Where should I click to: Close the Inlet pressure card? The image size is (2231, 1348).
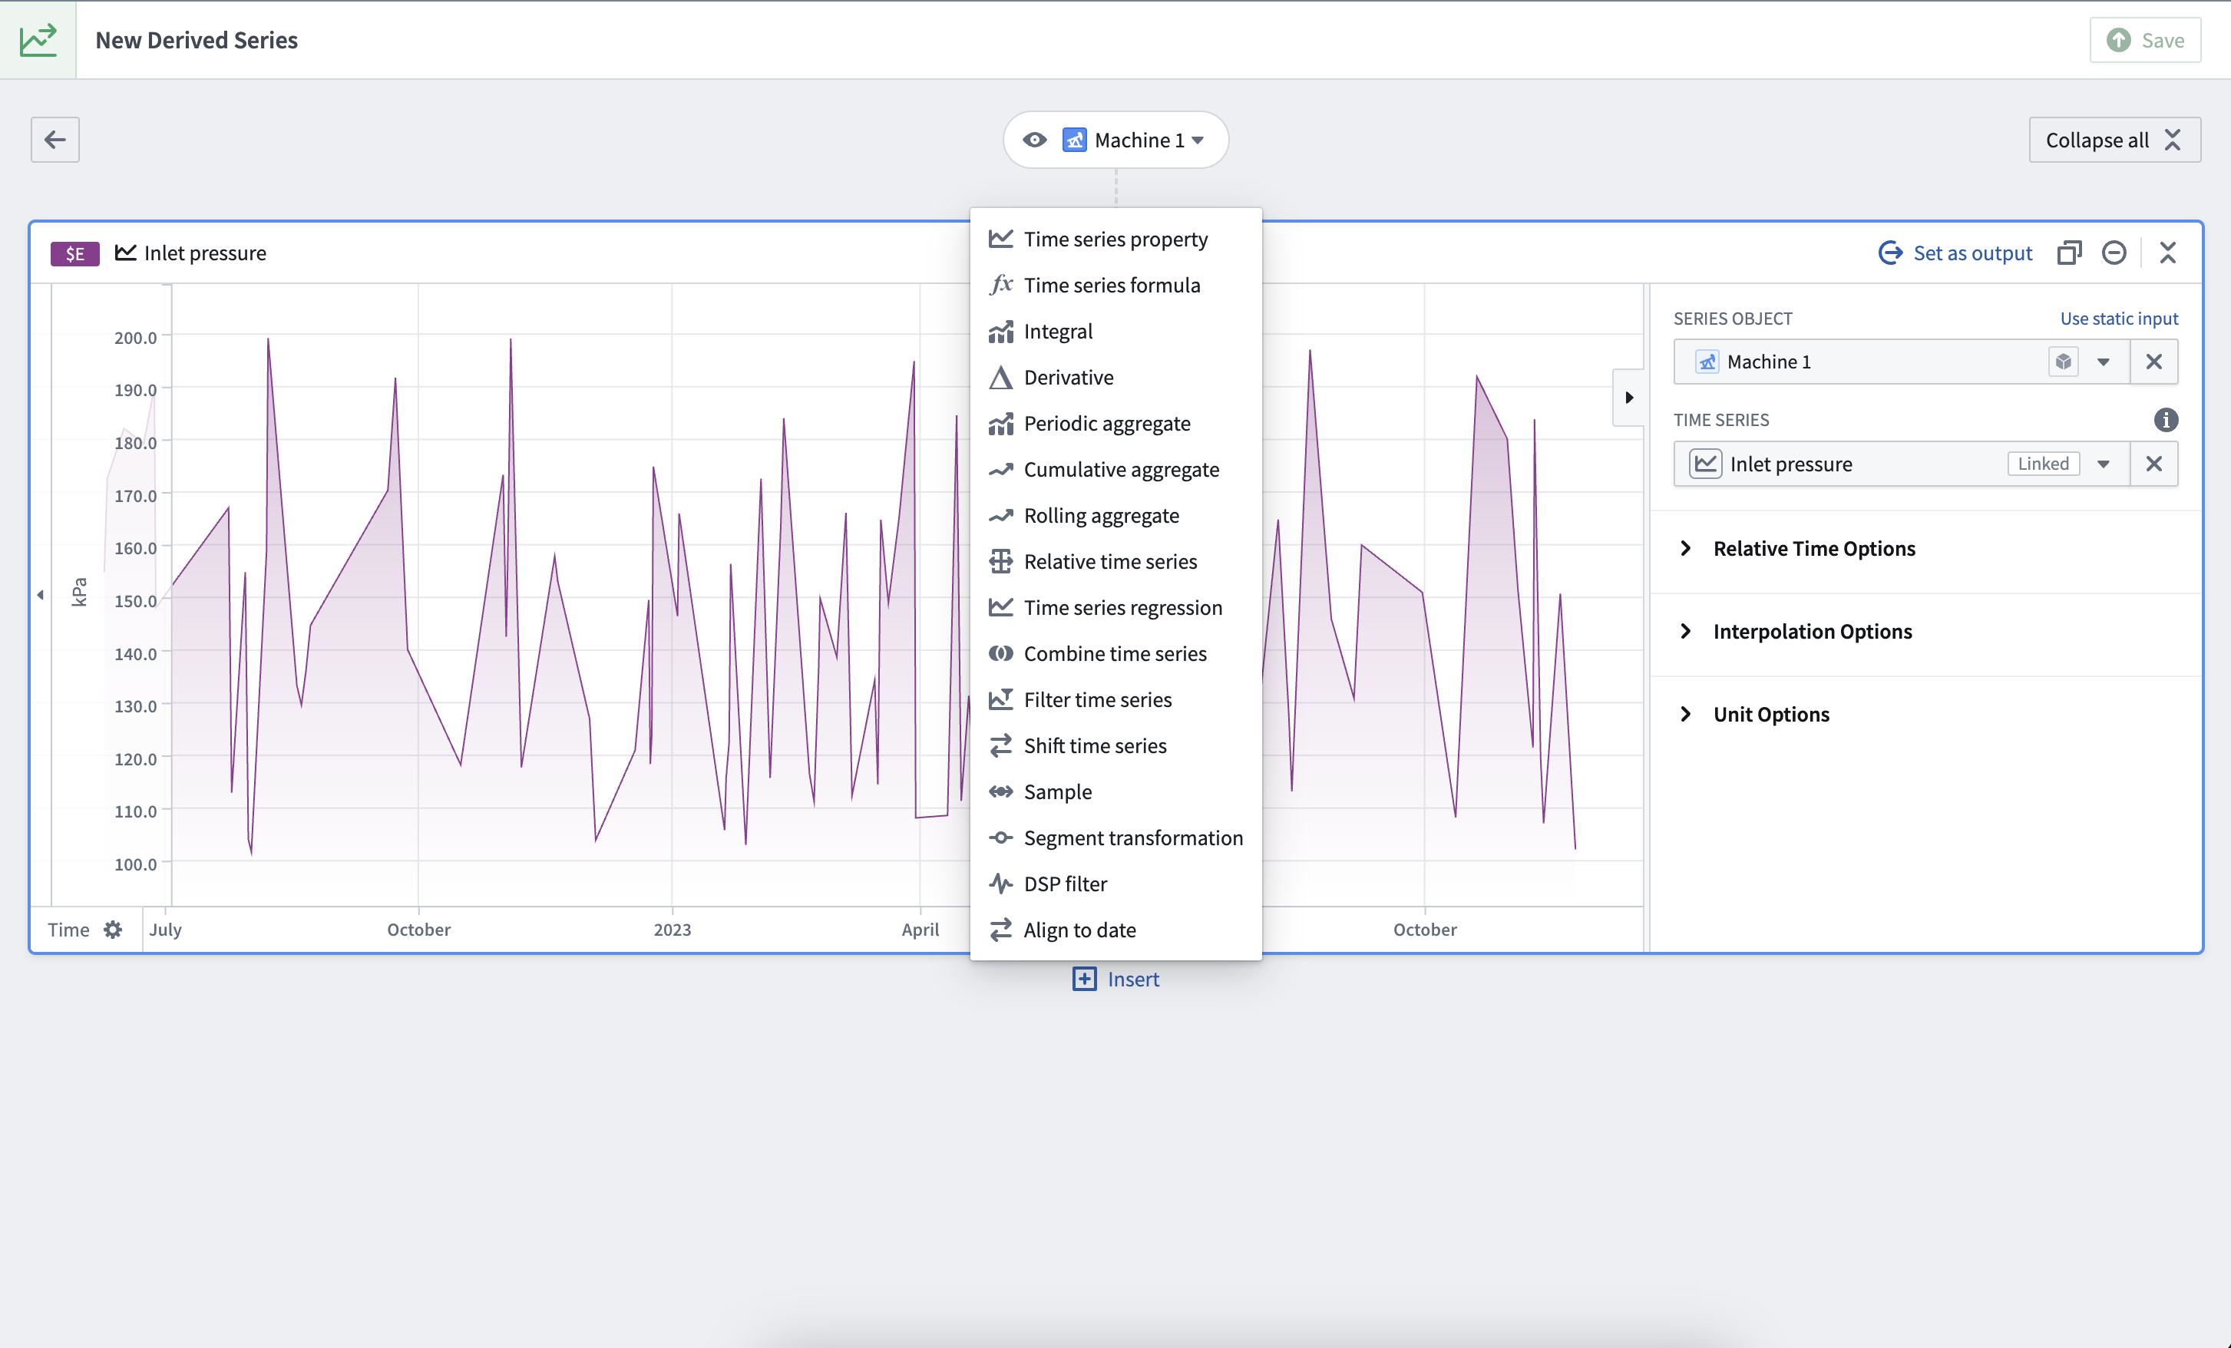(2167, 253)
